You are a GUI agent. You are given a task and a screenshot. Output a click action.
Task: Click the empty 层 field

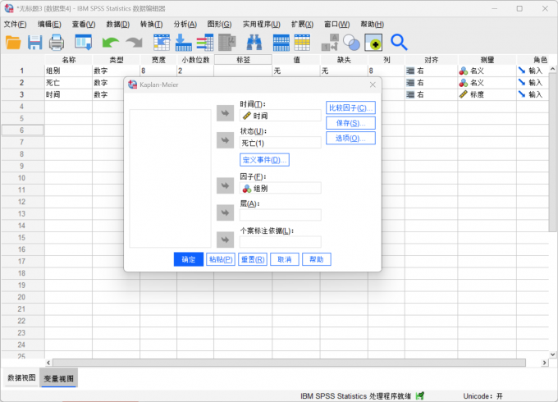pos(281,215)
